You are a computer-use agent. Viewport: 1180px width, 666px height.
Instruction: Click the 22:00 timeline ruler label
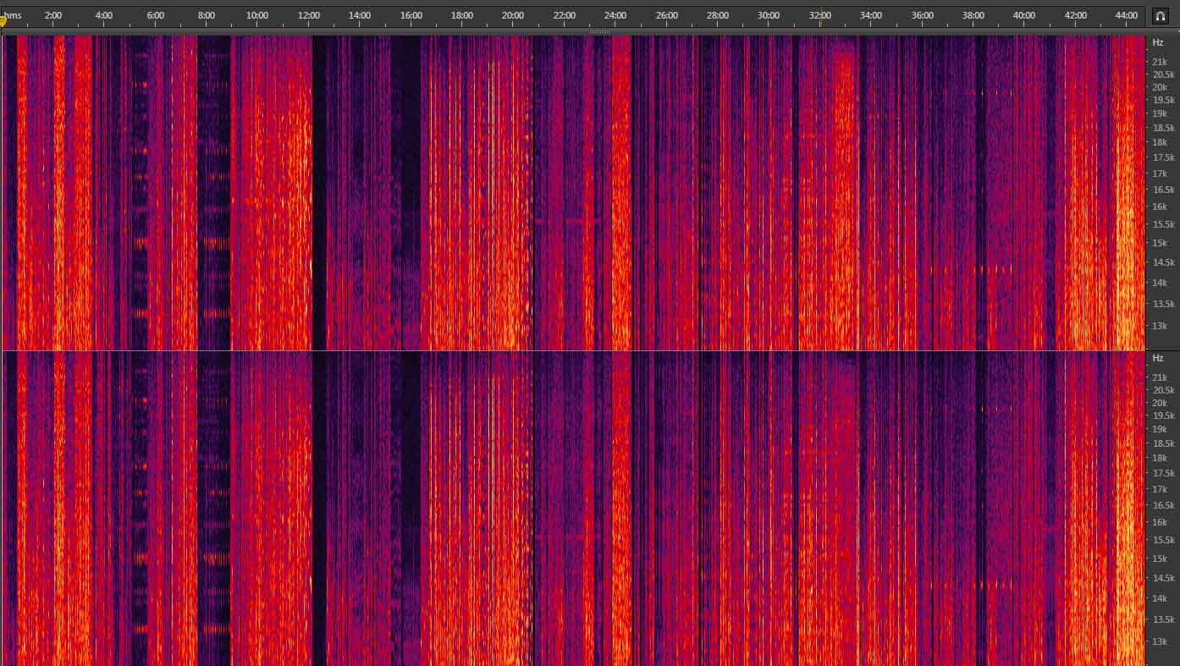point(565,15)
